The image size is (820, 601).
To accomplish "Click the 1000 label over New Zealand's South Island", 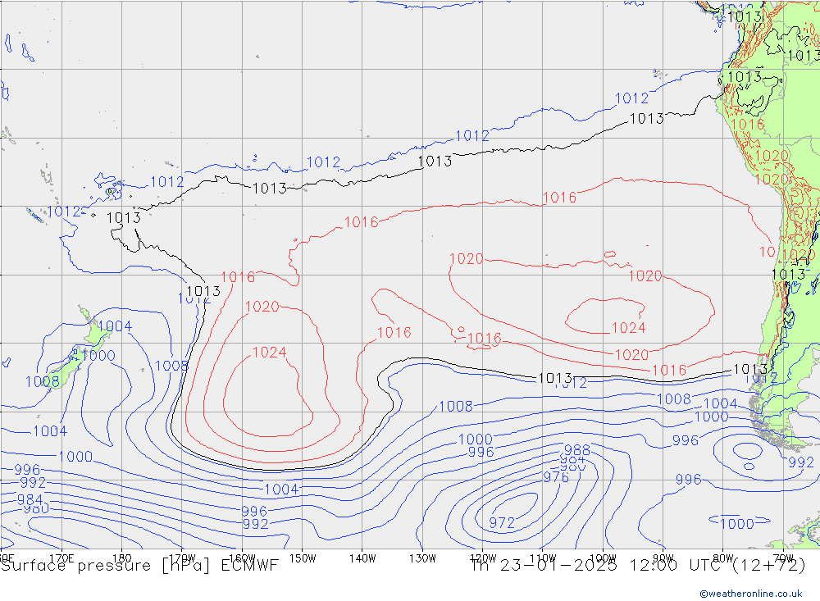I will click(98, 356).
